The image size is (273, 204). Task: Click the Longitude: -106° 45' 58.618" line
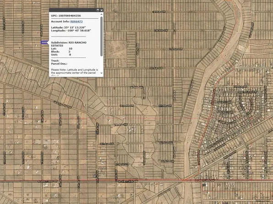[x=71, y=31]
